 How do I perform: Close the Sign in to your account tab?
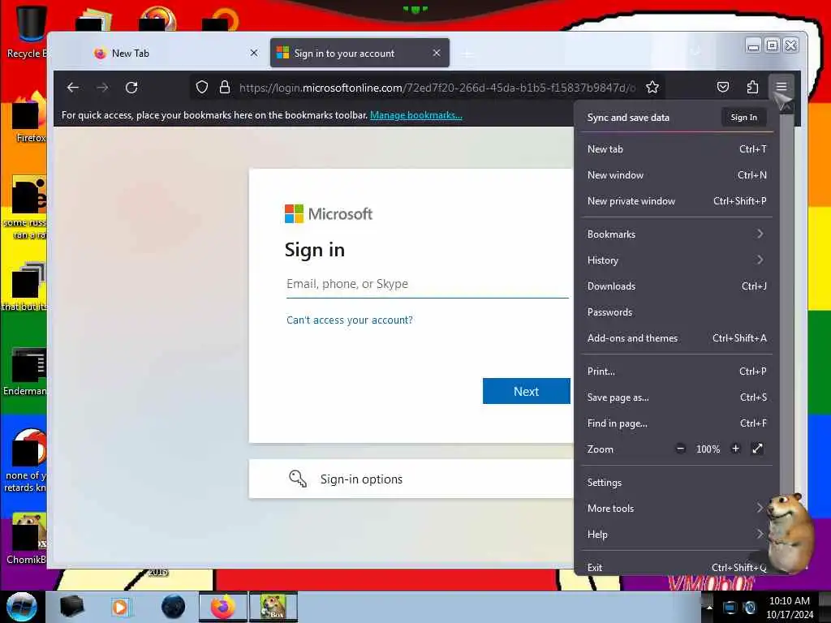[437, 53]
